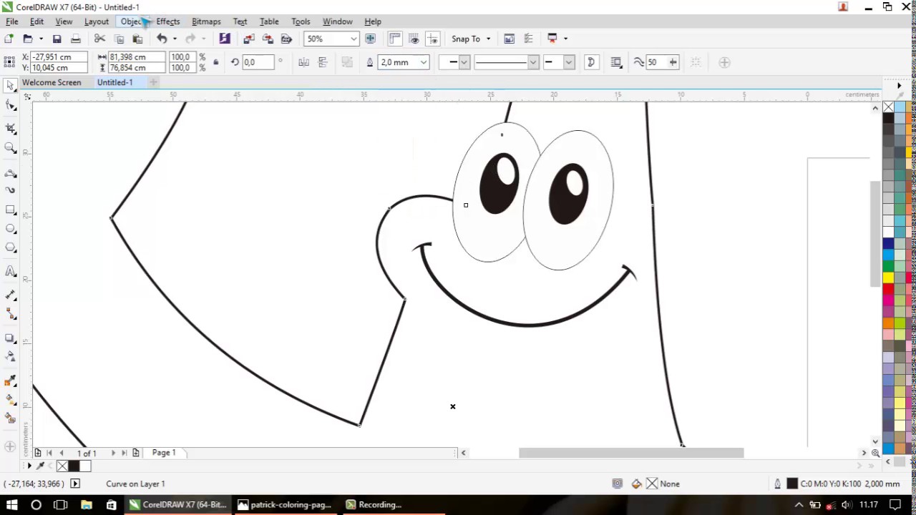Select the Artistic Media tool
Screen dimensions: 916x515
pyautogui.click(x=11, y=190)
